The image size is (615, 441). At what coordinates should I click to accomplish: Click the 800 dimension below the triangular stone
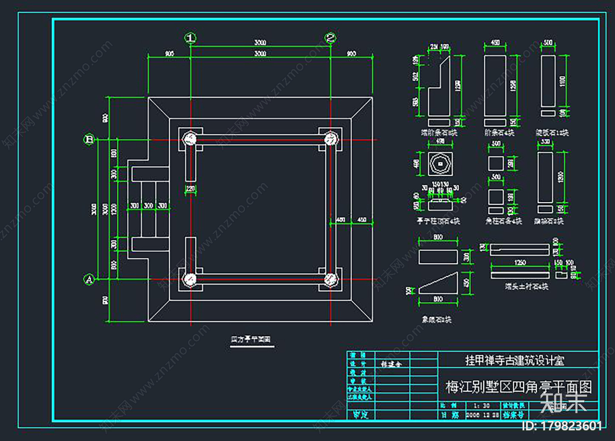click(x=438, y=299)
